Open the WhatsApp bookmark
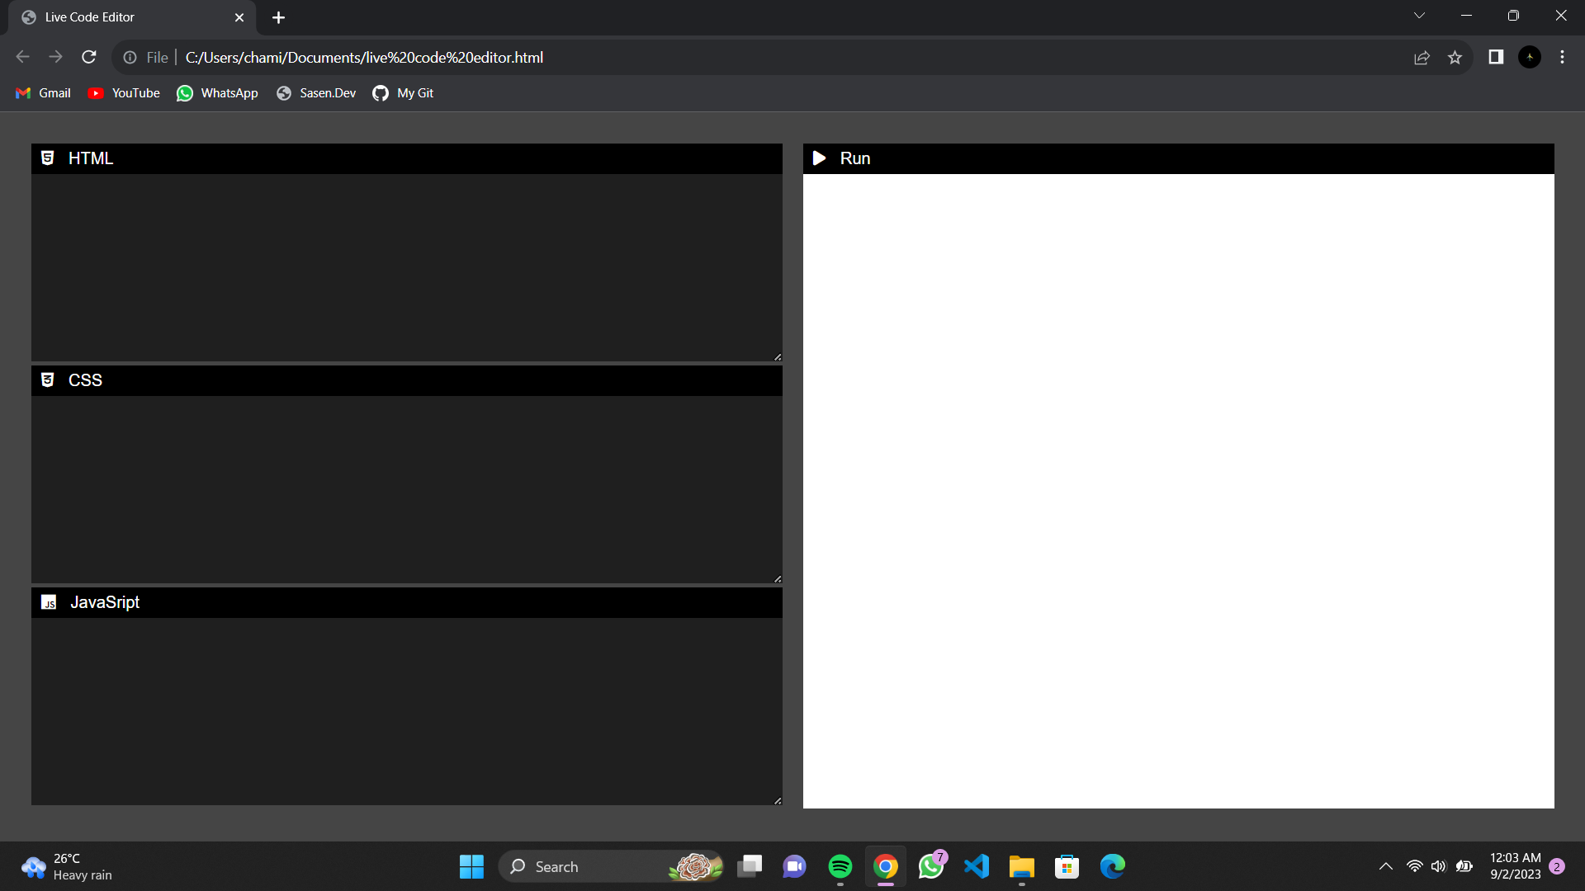The height and width of the screenshot is (891, 1585). (x=217, y=93)
